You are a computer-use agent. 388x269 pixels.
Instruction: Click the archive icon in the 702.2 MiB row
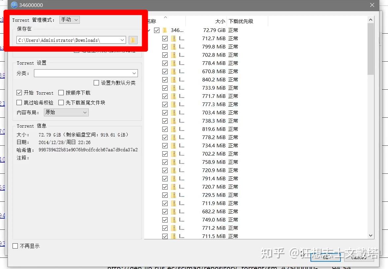tap(174, 154)
